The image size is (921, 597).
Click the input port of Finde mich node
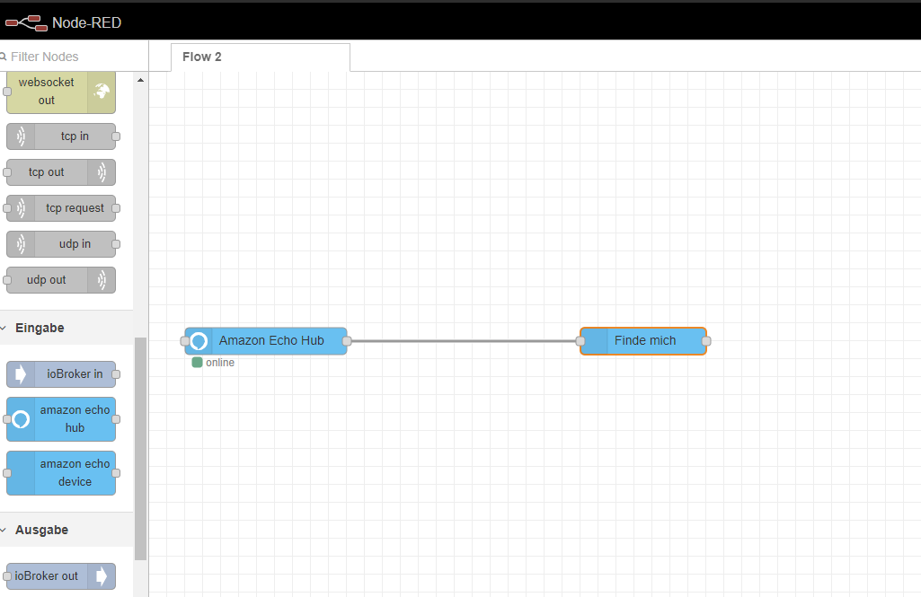[x=580, y=341]
